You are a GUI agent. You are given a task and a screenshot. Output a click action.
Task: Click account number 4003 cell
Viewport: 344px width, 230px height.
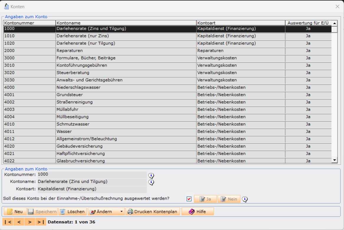click(x=29, y=110)
